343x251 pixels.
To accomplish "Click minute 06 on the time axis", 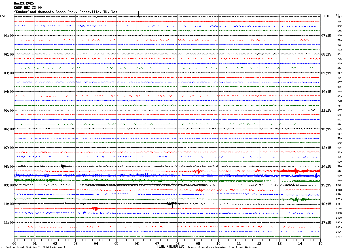I will point(137,243).
